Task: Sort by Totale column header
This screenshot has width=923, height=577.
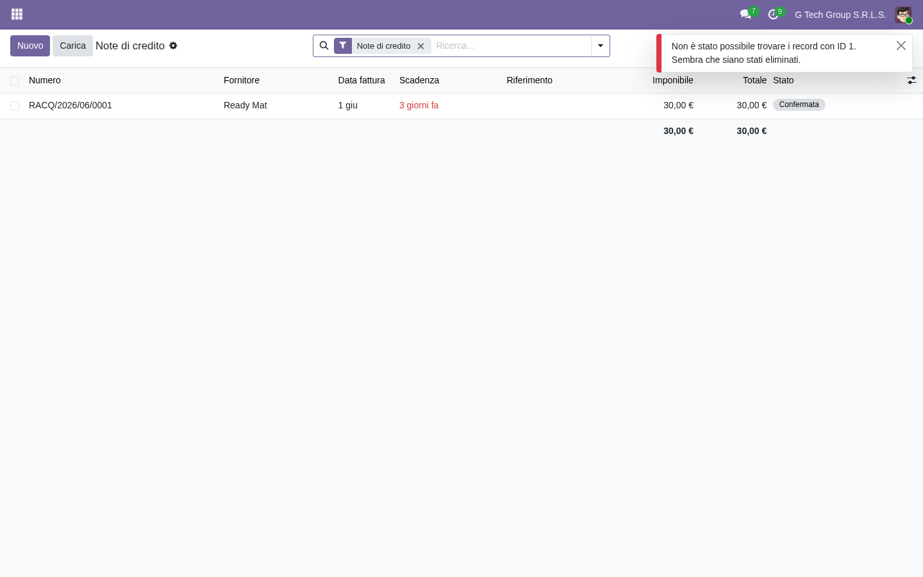Action: [x=754, y=80]
